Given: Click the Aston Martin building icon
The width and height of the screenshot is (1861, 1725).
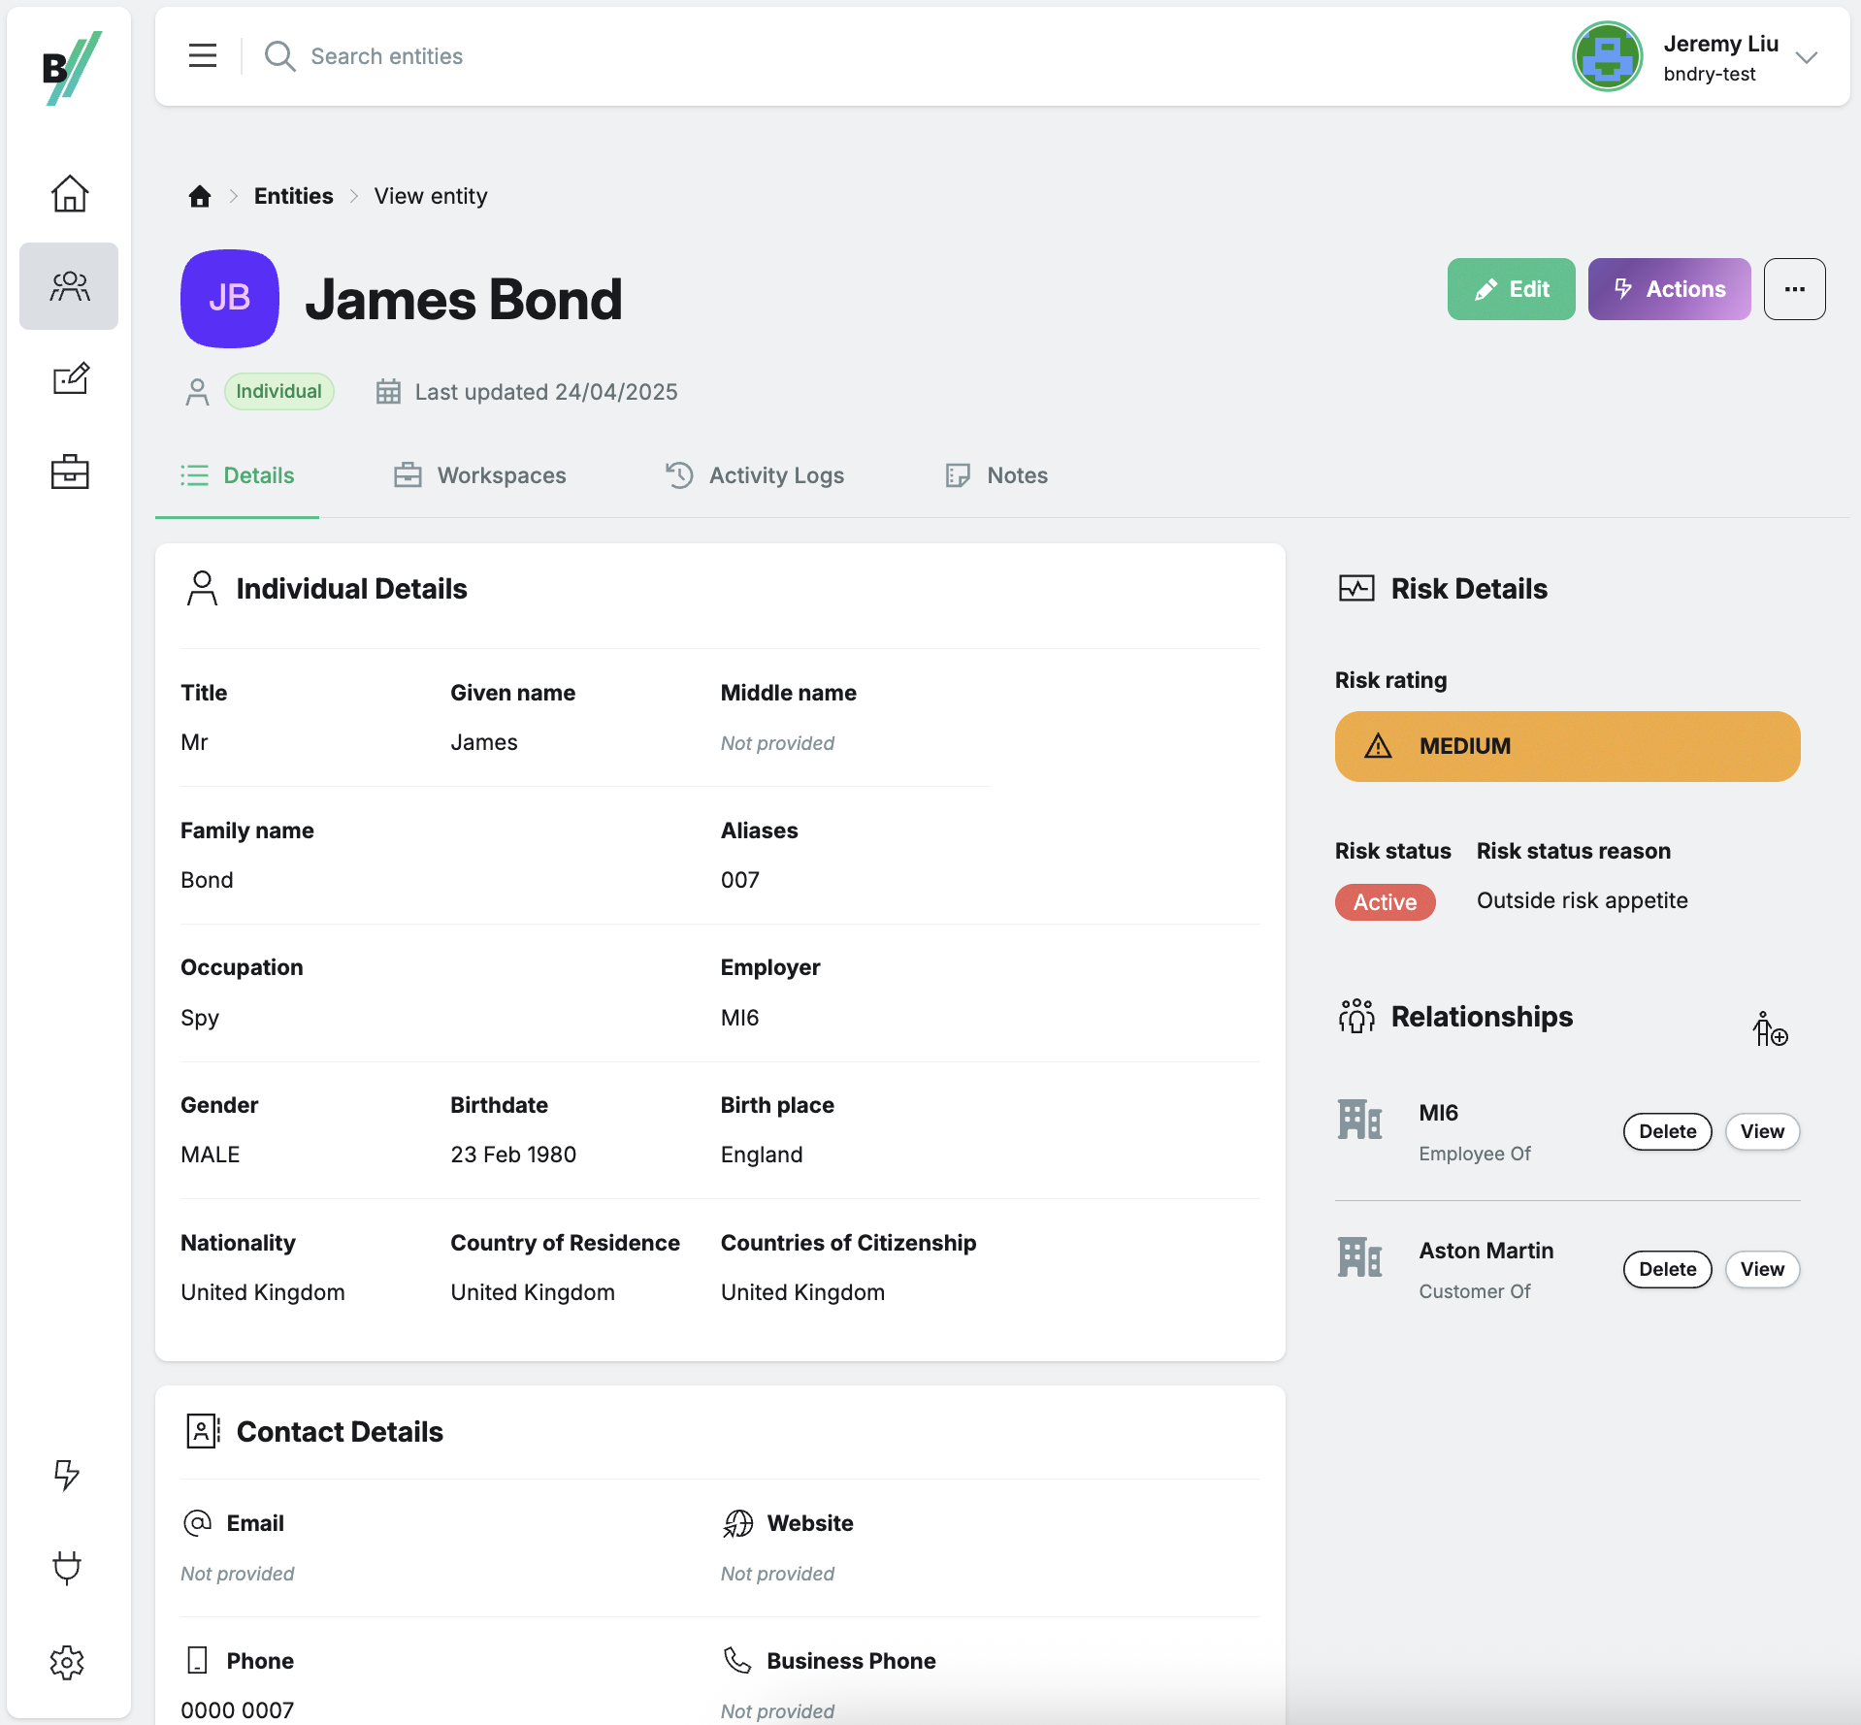Looking at the screenshot, I should point(1359,1257).
